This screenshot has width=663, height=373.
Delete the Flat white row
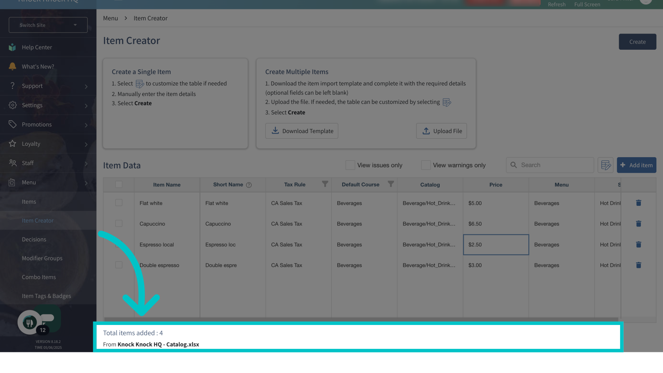pyautogui.click(x=638, y=203)
